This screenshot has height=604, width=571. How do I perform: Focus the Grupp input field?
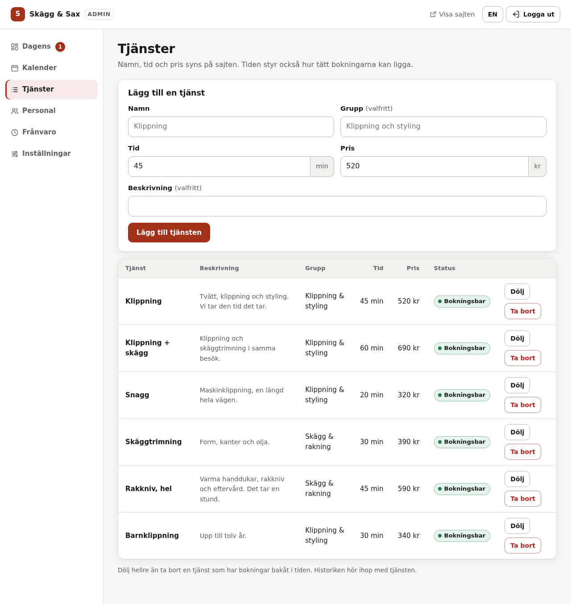(x=443, y=127)
